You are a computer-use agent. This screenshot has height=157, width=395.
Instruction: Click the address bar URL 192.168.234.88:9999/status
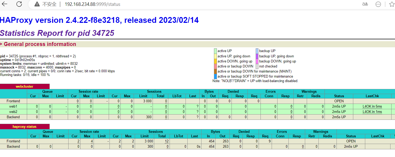93,4
